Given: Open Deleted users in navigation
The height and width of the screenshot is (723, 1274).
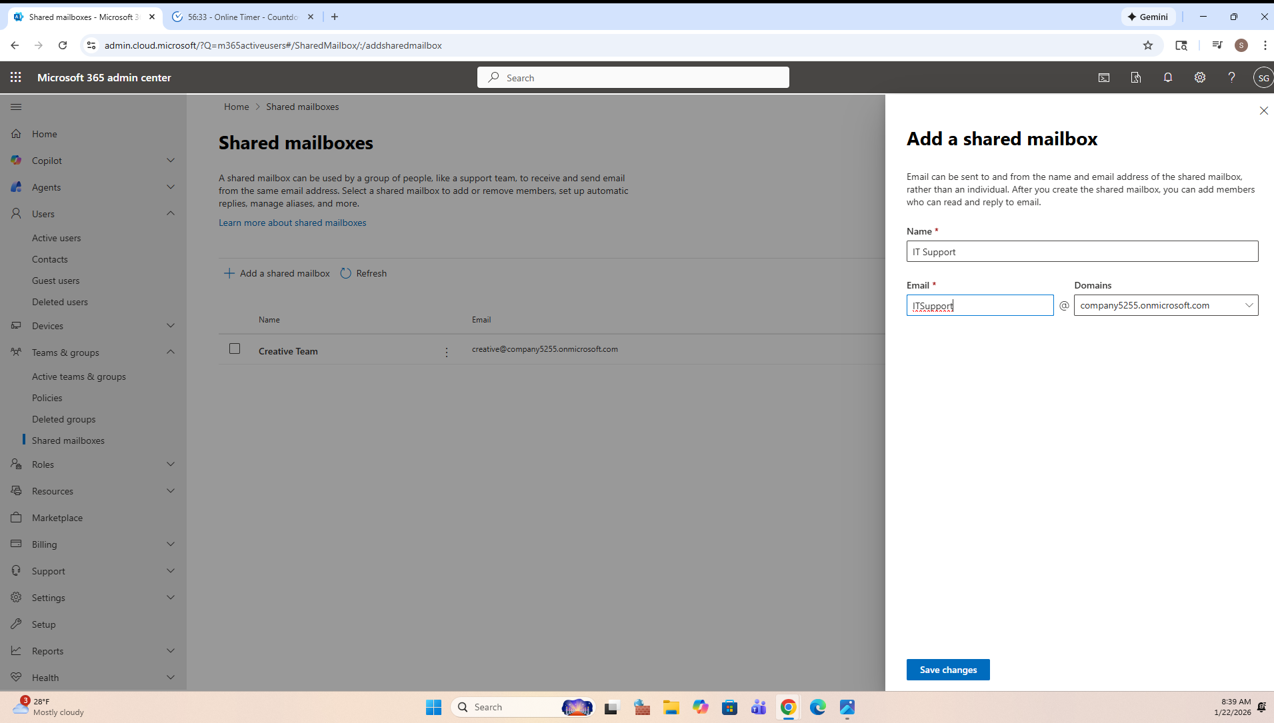Looking at the screenshot, I should pos(59,302).
